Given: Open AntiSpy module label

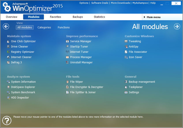Looking at the screenshot, I should coord(133,47).
